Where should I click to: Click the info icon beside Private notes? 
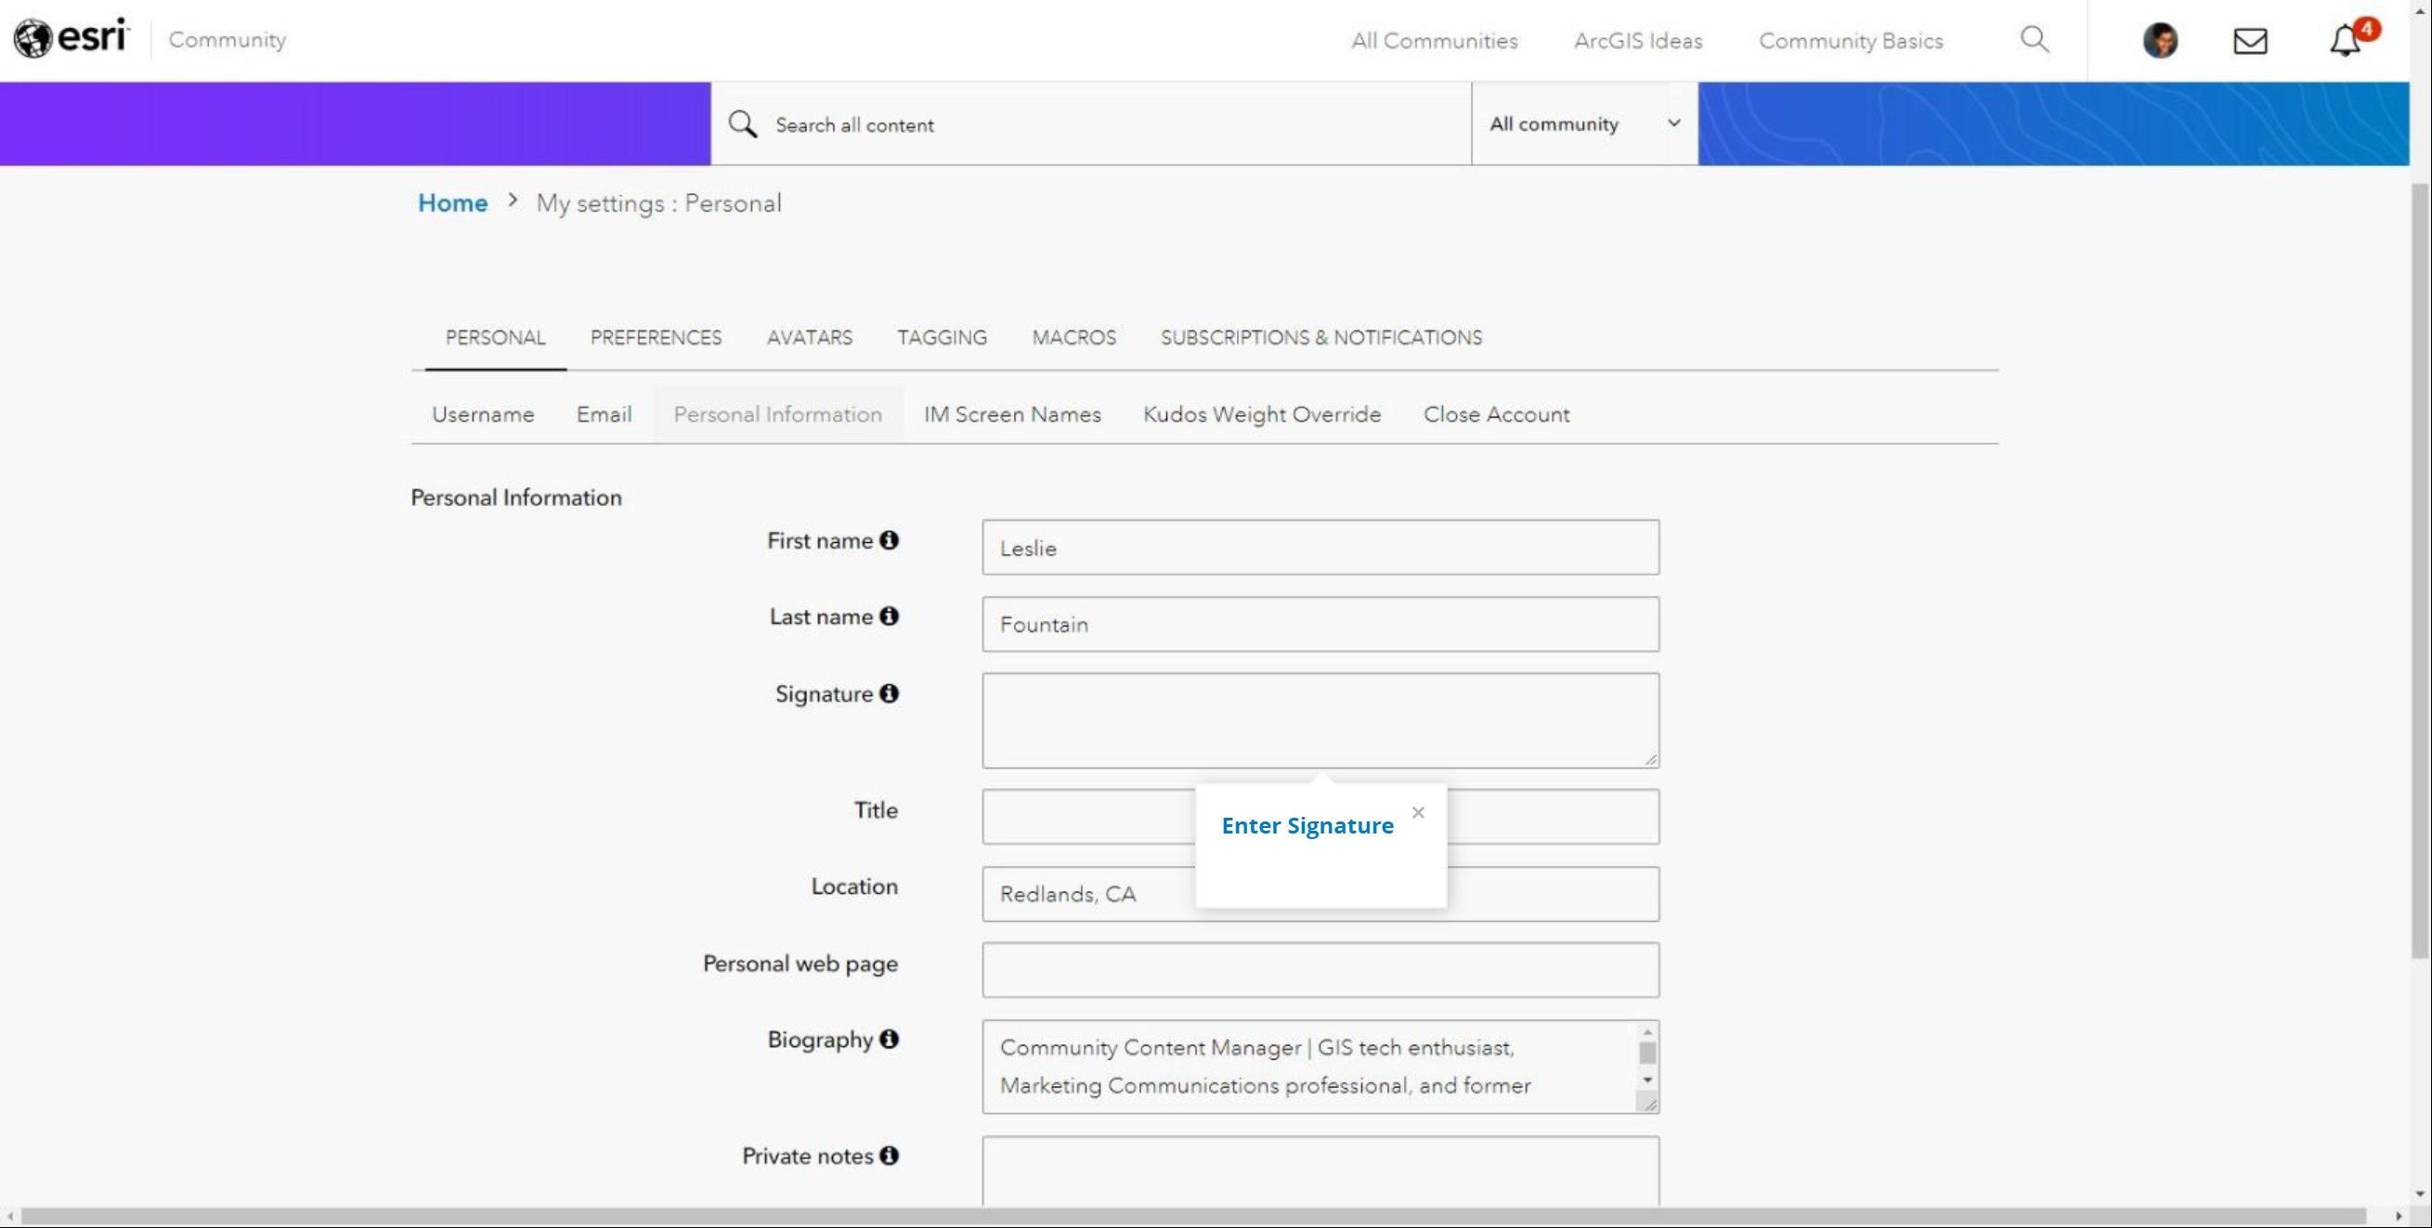889,1156
